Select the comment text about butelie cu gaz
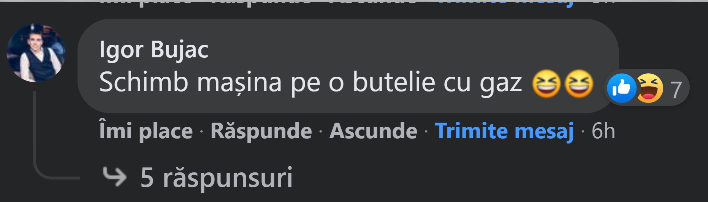The width and height of the screenshot is (708, 202). [310, 83]
